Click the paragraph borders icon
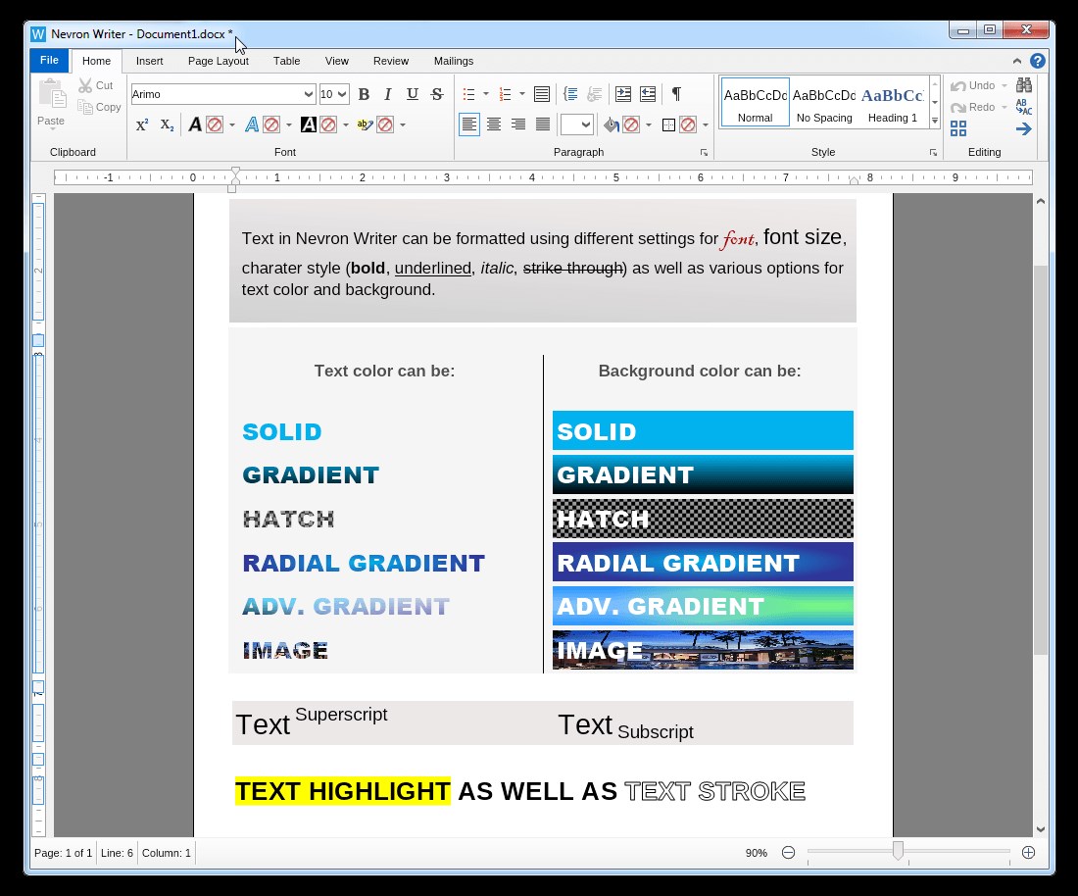Screen dimensions: 1078x896 pos(668,124)
